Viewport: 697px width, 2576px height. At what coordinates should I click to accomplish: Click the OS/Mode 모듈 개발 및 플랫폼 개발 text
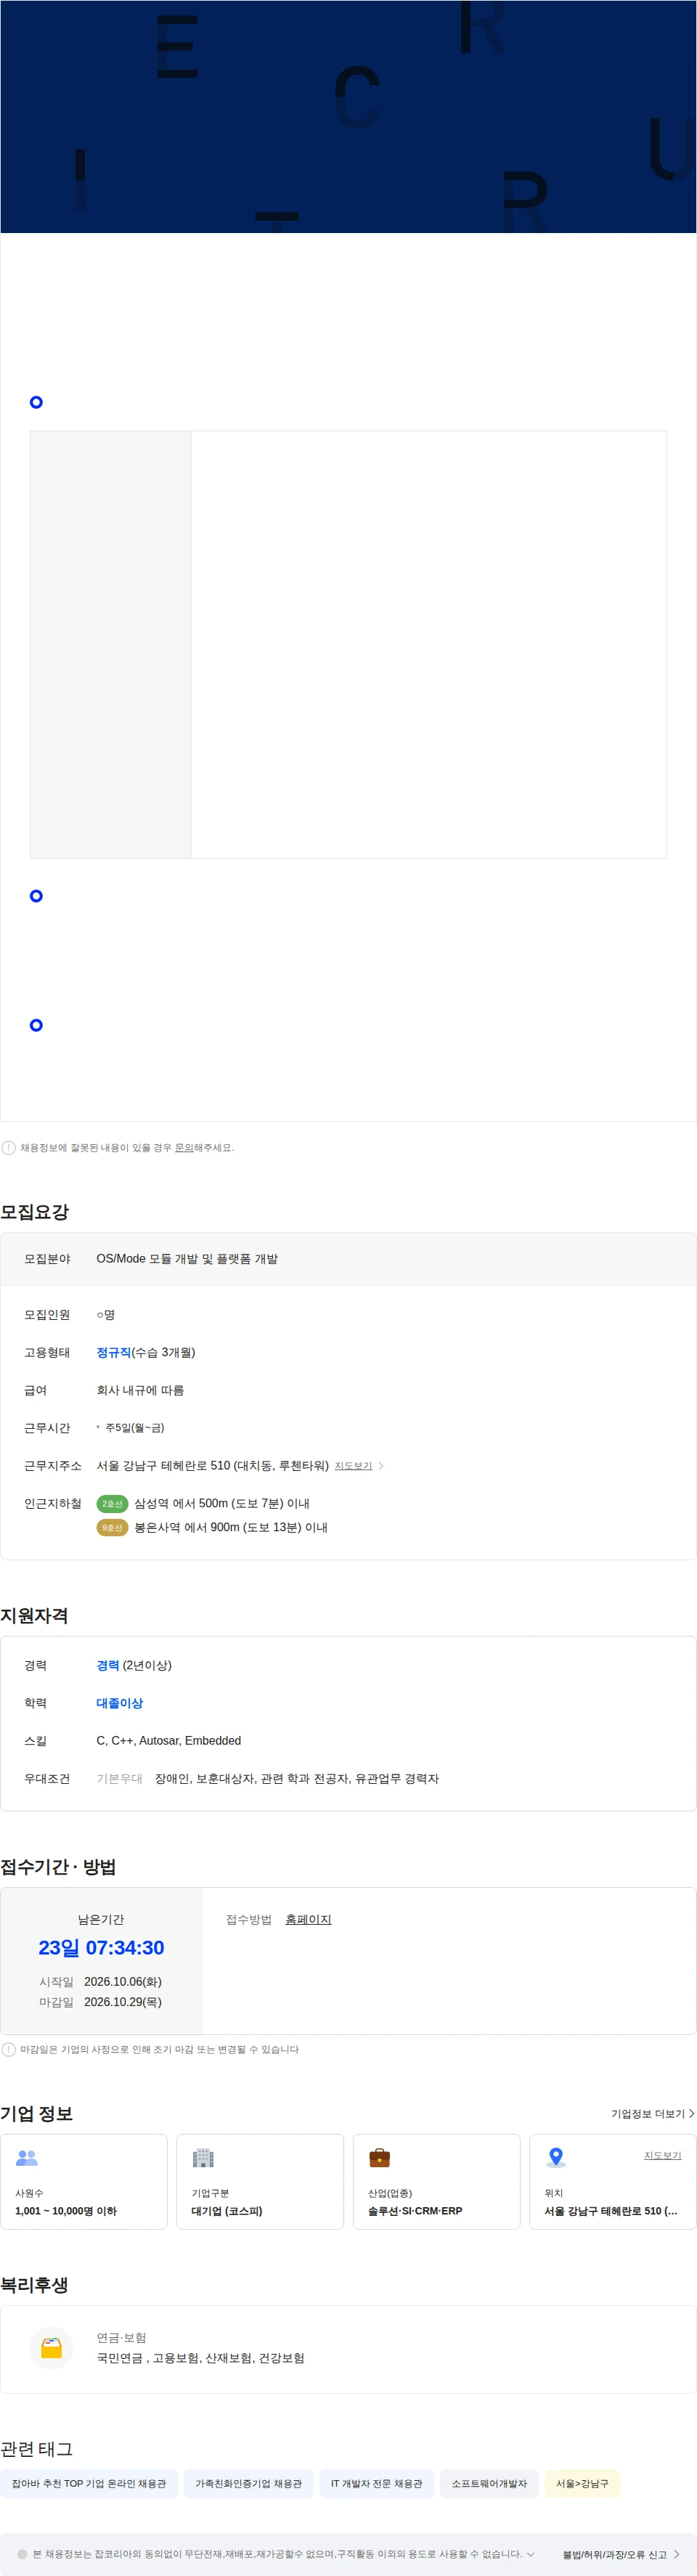[x=187, y=1259]
